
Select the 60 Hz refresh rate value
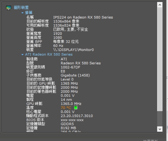(x=58, y=46)
